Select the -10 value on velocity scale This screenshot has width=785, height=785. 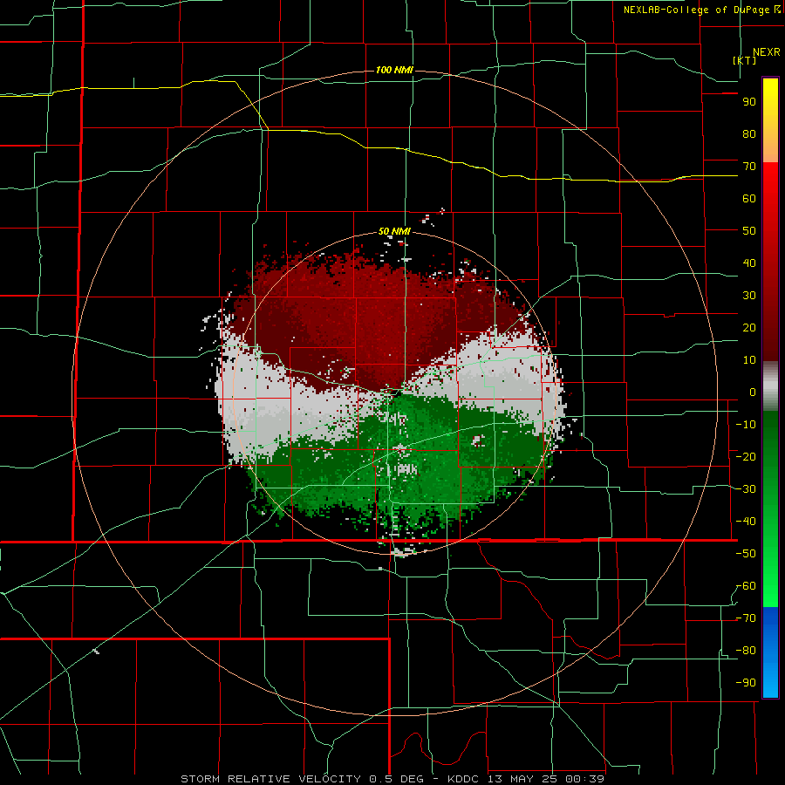[746, 425]
